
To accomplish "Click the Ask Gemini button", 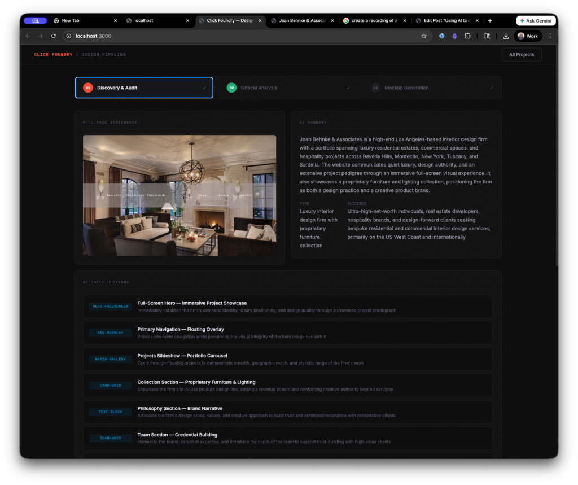I will [x=536, y=20].
